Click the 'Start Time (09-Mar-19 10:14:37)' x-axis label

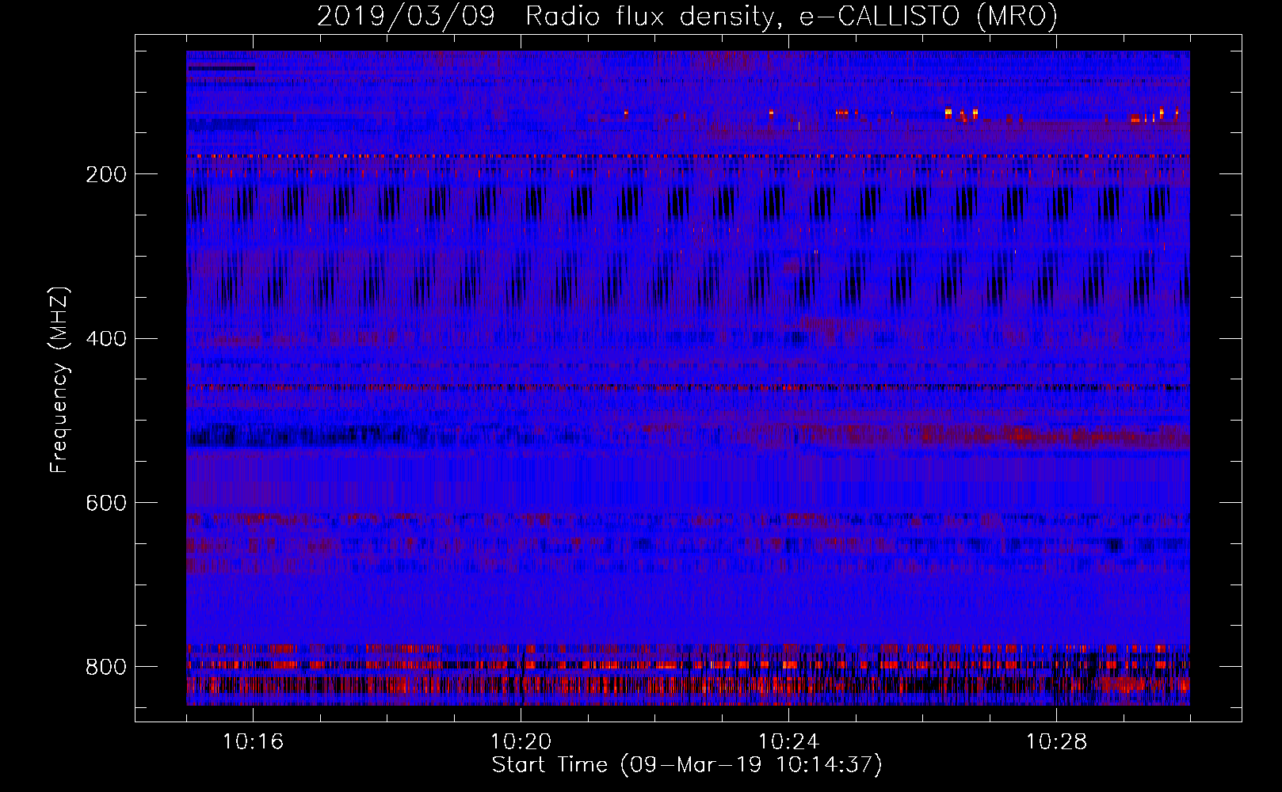click(687, 765)
